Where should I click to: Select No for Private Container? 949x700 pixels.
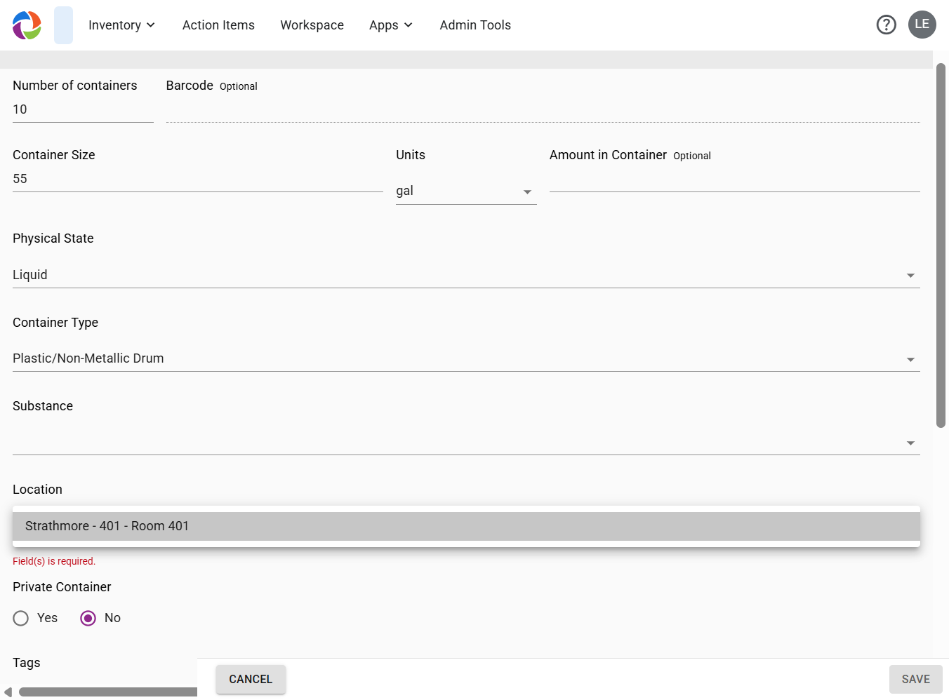click(x=88, y=618)
